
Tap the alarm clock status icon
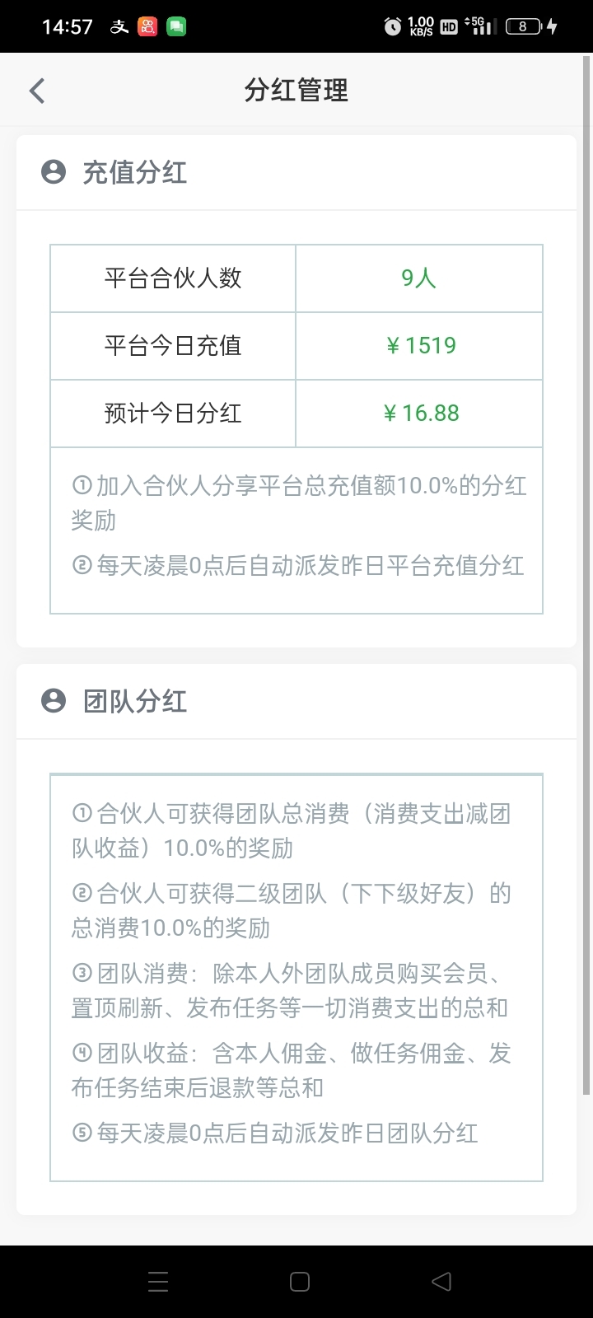tap(393, 26)
